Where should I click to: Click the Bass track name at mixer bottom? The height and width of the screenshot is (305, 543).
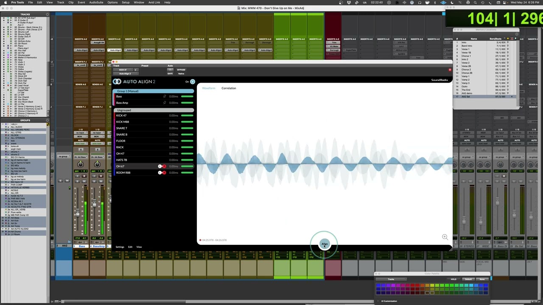click(81, 246)
